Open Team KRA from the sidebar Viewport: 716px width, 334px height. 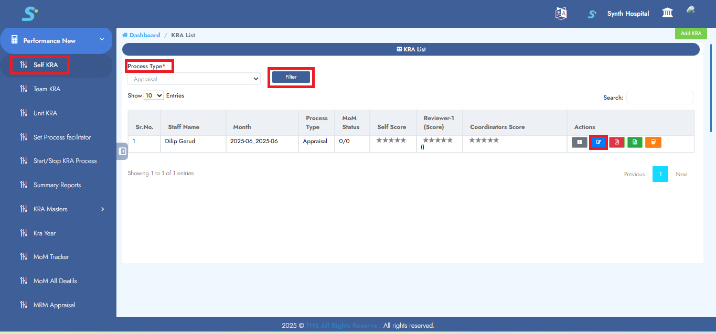point(47,89)
